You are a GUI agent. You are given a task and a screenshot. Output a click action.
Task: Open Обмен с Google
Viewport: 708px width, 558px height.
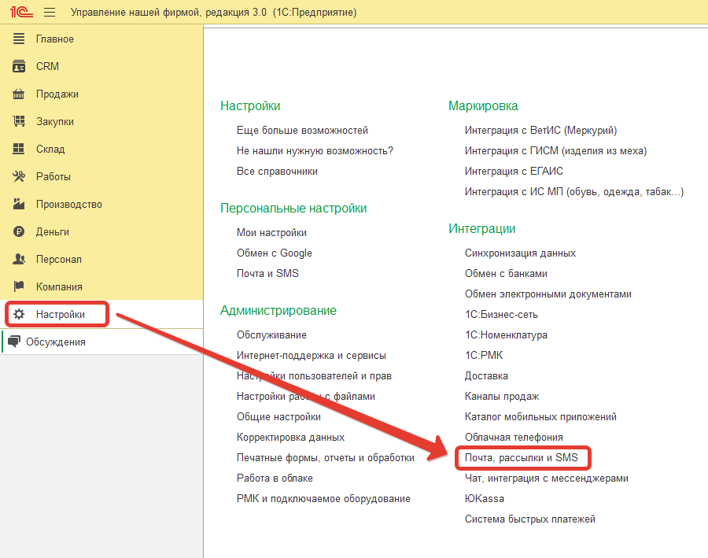274,253
